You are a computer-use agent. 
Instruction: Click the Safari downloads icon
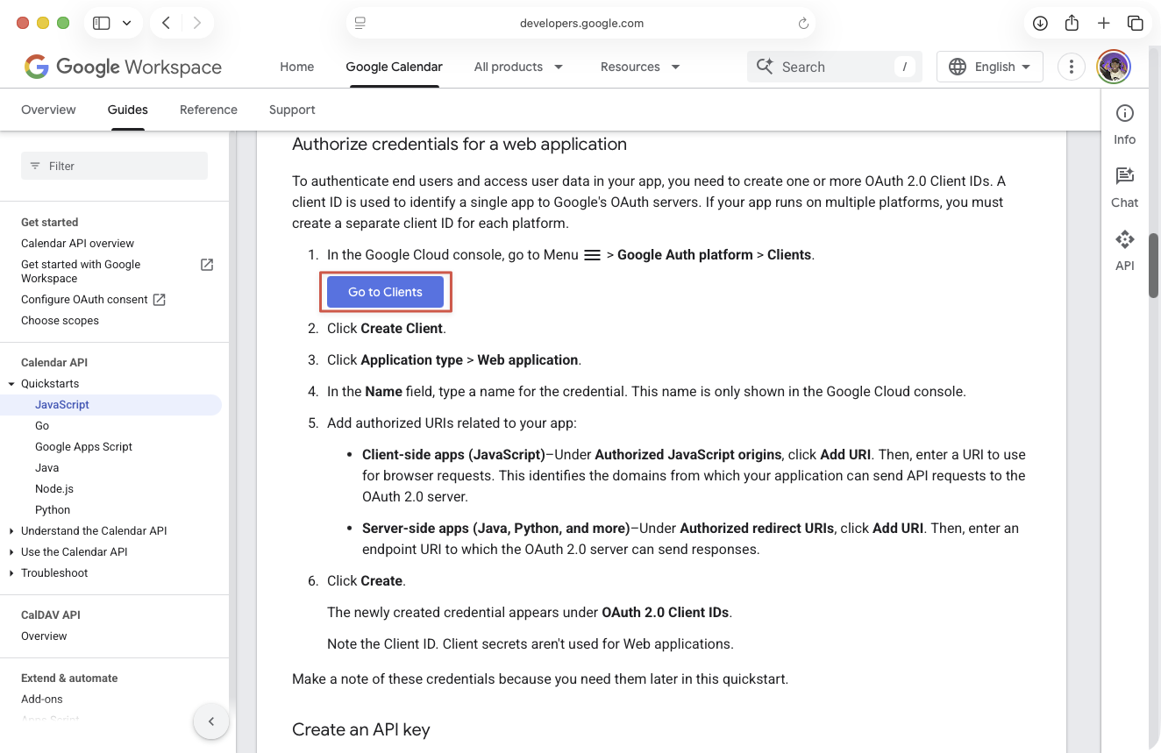point(1040,24)
